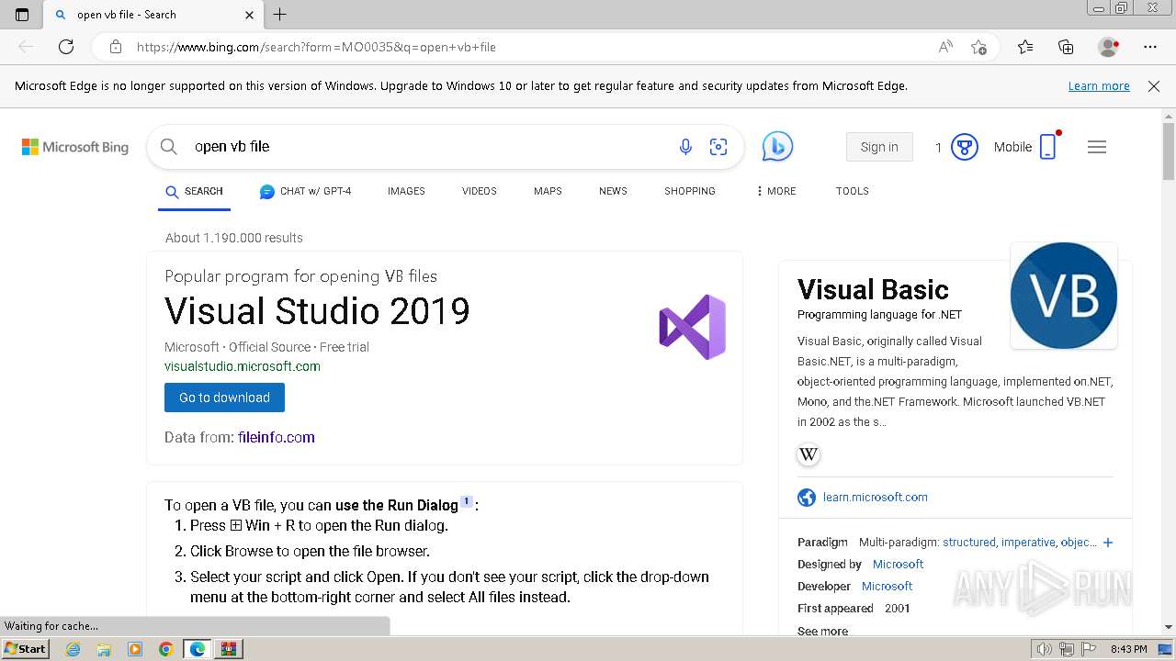Click the Windows Start button
The width and height of the screenshot is (1176, 661).
(x=26, y=649)
